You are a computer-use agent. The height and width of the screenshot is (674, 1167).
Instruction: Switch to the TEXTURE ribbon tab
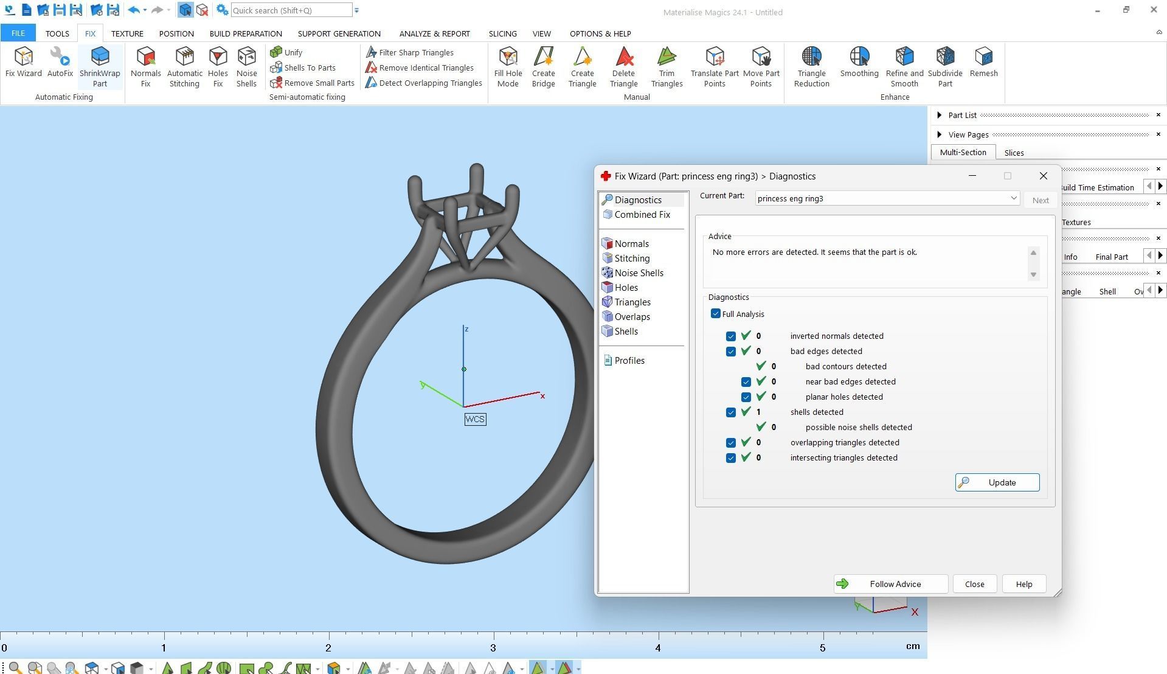tap(127, 33)
